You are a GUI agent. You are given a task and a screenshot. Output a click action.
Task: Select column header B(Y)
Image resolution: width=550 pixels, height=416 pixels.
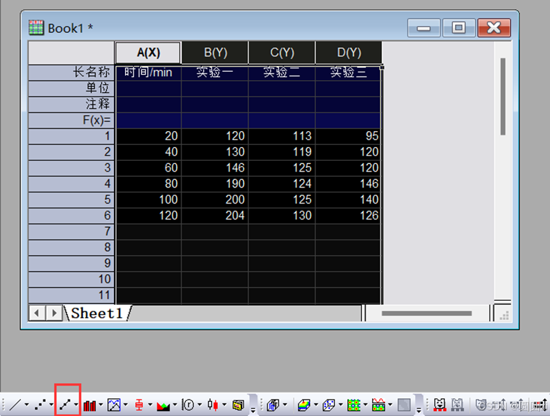pyautogui.click(x=215, y=53)
